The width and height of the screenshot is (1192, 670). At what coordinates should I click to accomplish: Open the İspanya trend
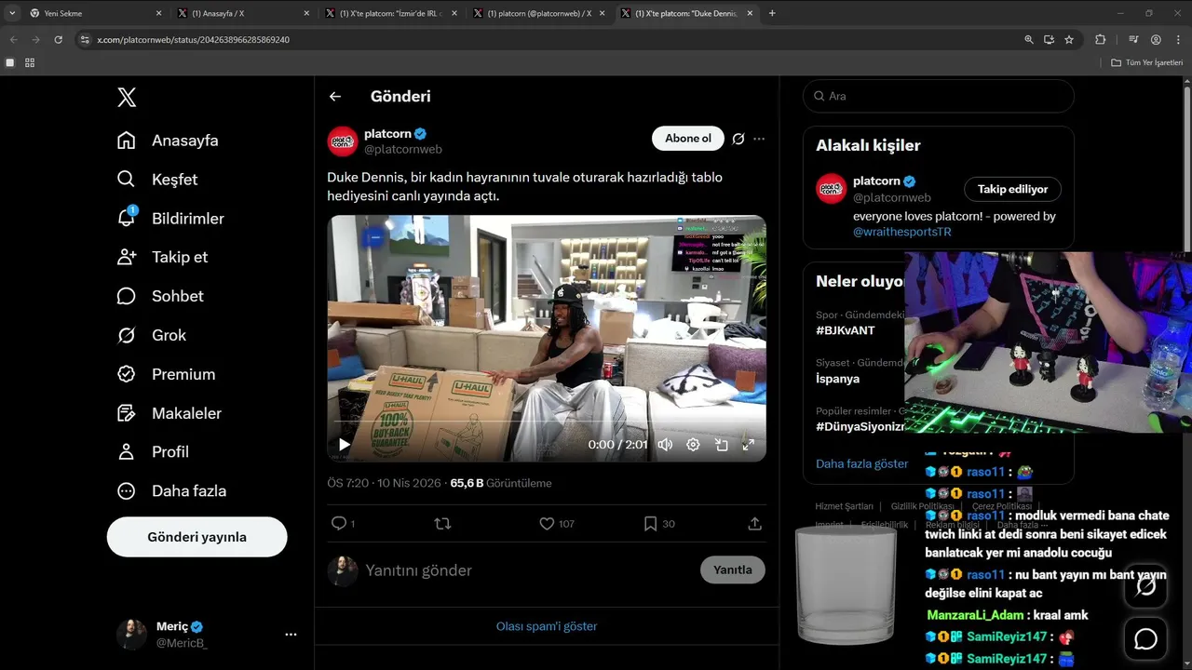837,379
